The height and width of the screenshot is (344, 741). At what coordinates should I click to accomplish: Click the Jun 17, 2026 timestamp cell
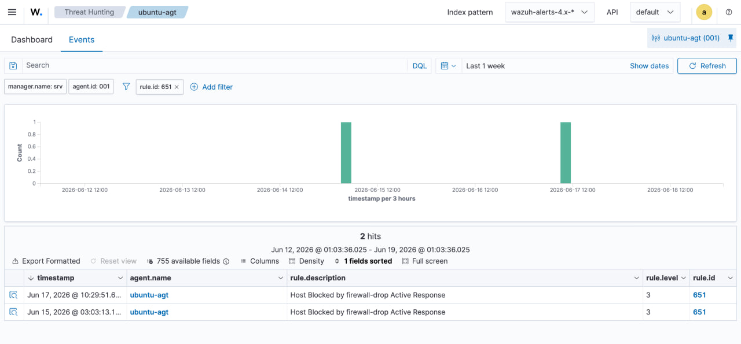coord(75,295)
